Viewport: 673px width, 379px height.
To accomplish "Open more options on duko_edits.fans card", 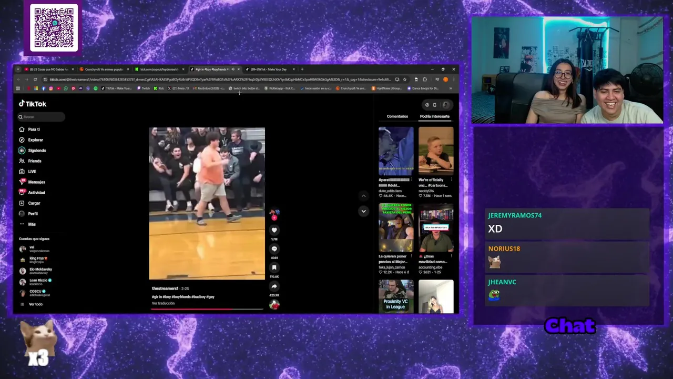I will [411, 180].
